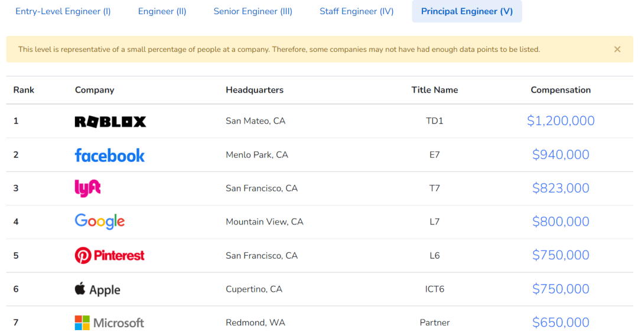Image resolution: width=638 pixels, height=336 pixels.
Task: Click the Company column header
Action: 95,90
